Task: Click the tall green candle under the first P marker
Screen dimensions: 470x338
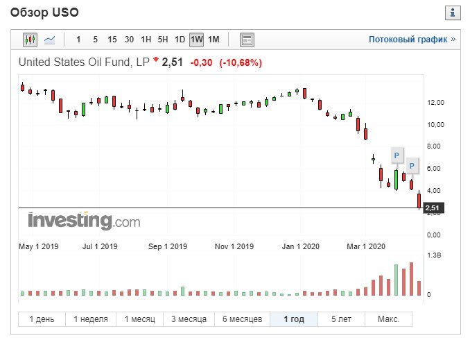Action: tap(397, 180)
